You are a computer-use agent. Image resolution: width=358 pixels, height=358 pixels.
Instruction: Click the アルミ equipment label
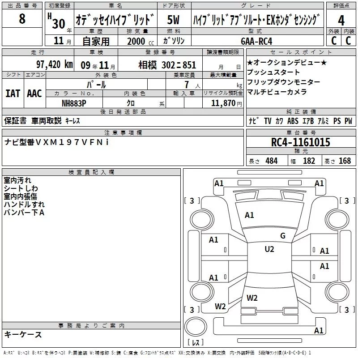[323, 121]
